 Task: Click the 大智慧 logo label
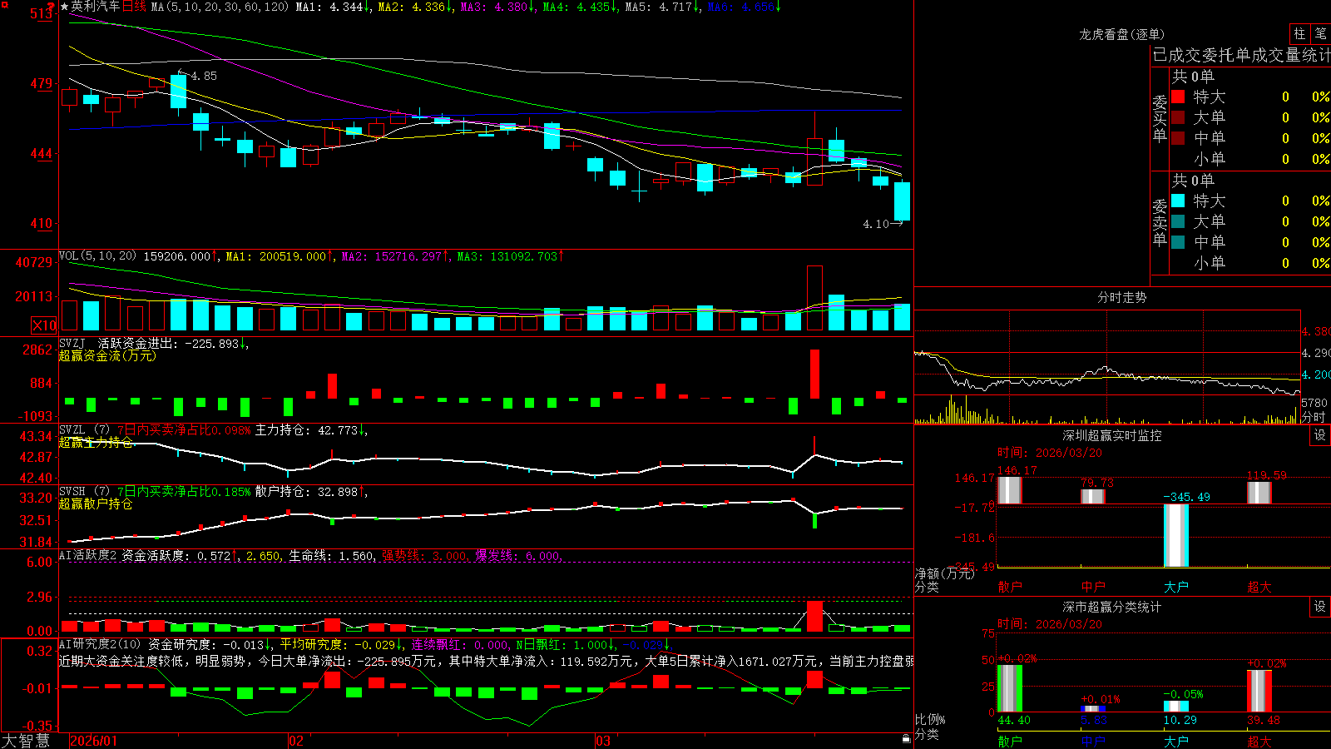pyautogui.click(x=25, y=740)
